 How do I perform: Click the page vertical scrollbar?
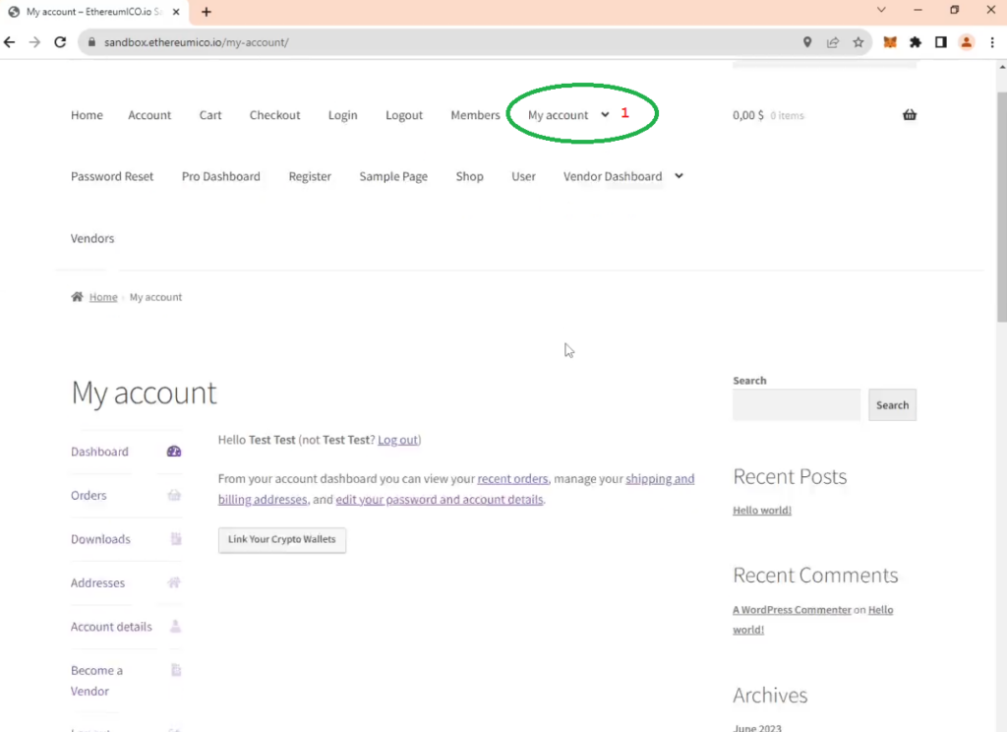click(1001, 197)
